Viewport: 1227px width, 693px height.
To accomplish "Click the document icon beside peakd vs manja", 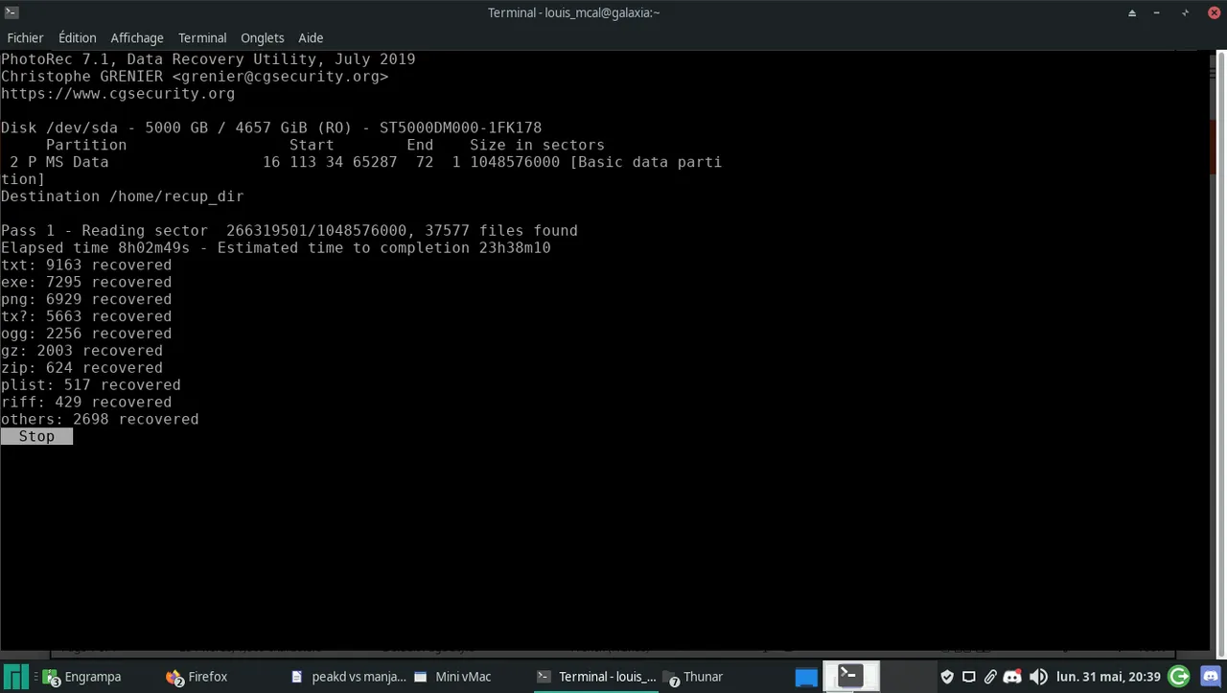I will 297,677.
